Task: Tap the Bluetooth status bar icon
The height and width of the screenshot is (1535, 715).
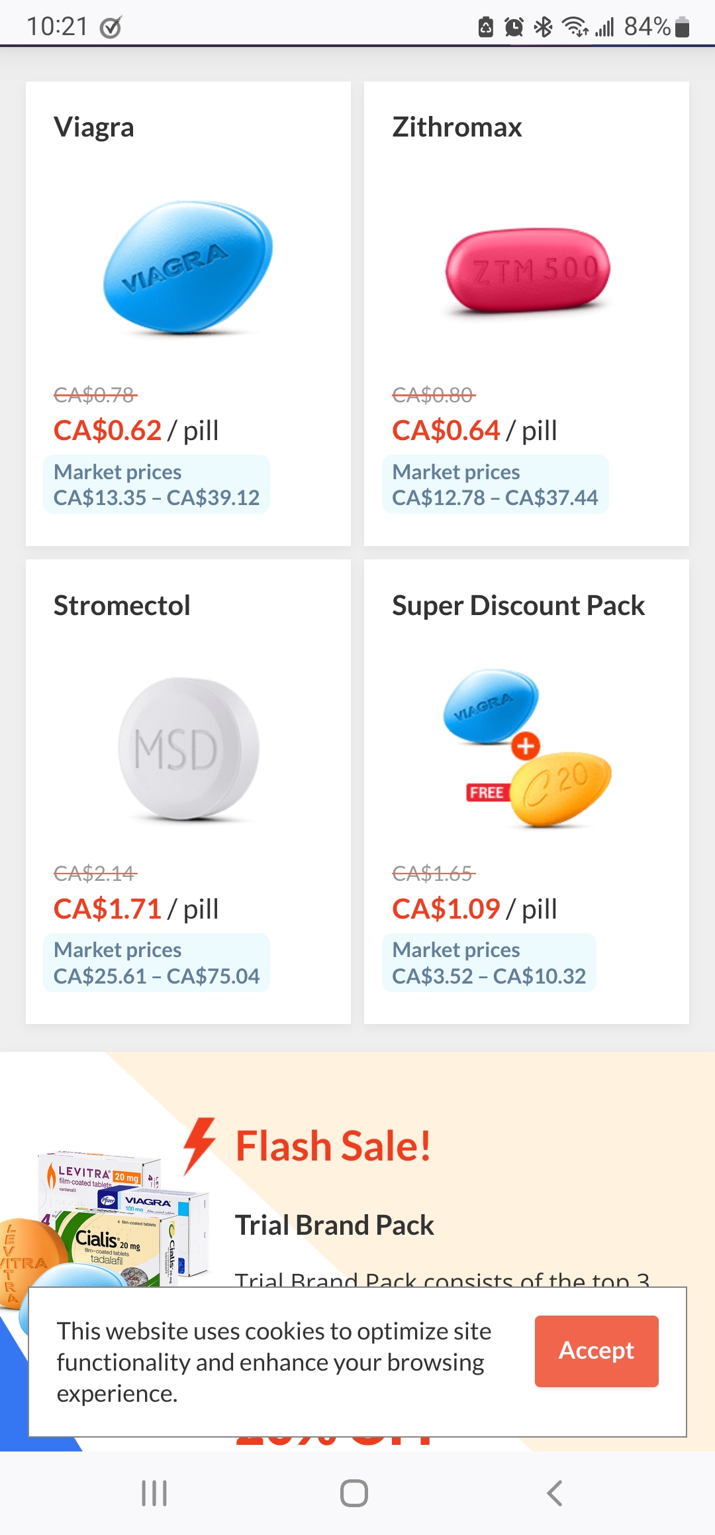Action: point(544,27)
